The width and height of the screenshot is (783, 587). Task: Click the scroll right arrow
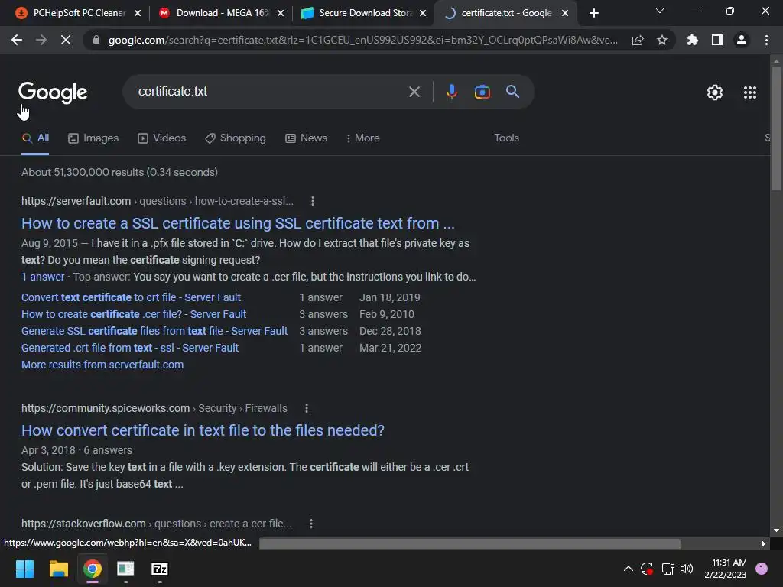coord(764,544)
